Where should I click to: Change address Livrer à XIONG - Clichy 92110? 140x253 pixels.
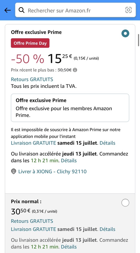52,171
